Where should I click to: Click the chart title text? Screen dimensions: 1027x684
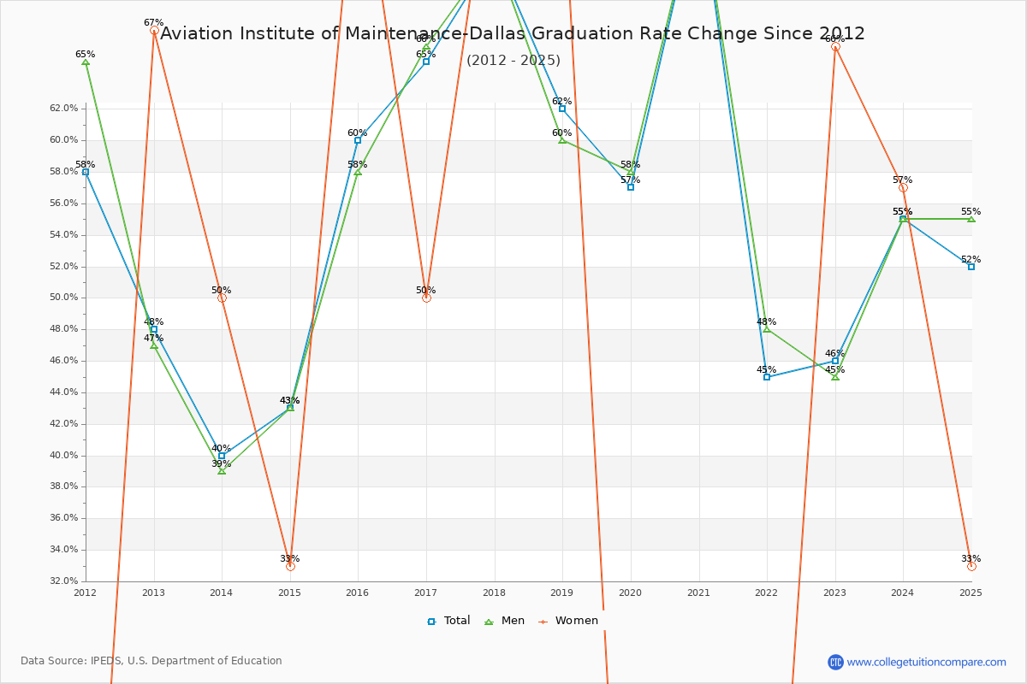click(x=513, y=34)
